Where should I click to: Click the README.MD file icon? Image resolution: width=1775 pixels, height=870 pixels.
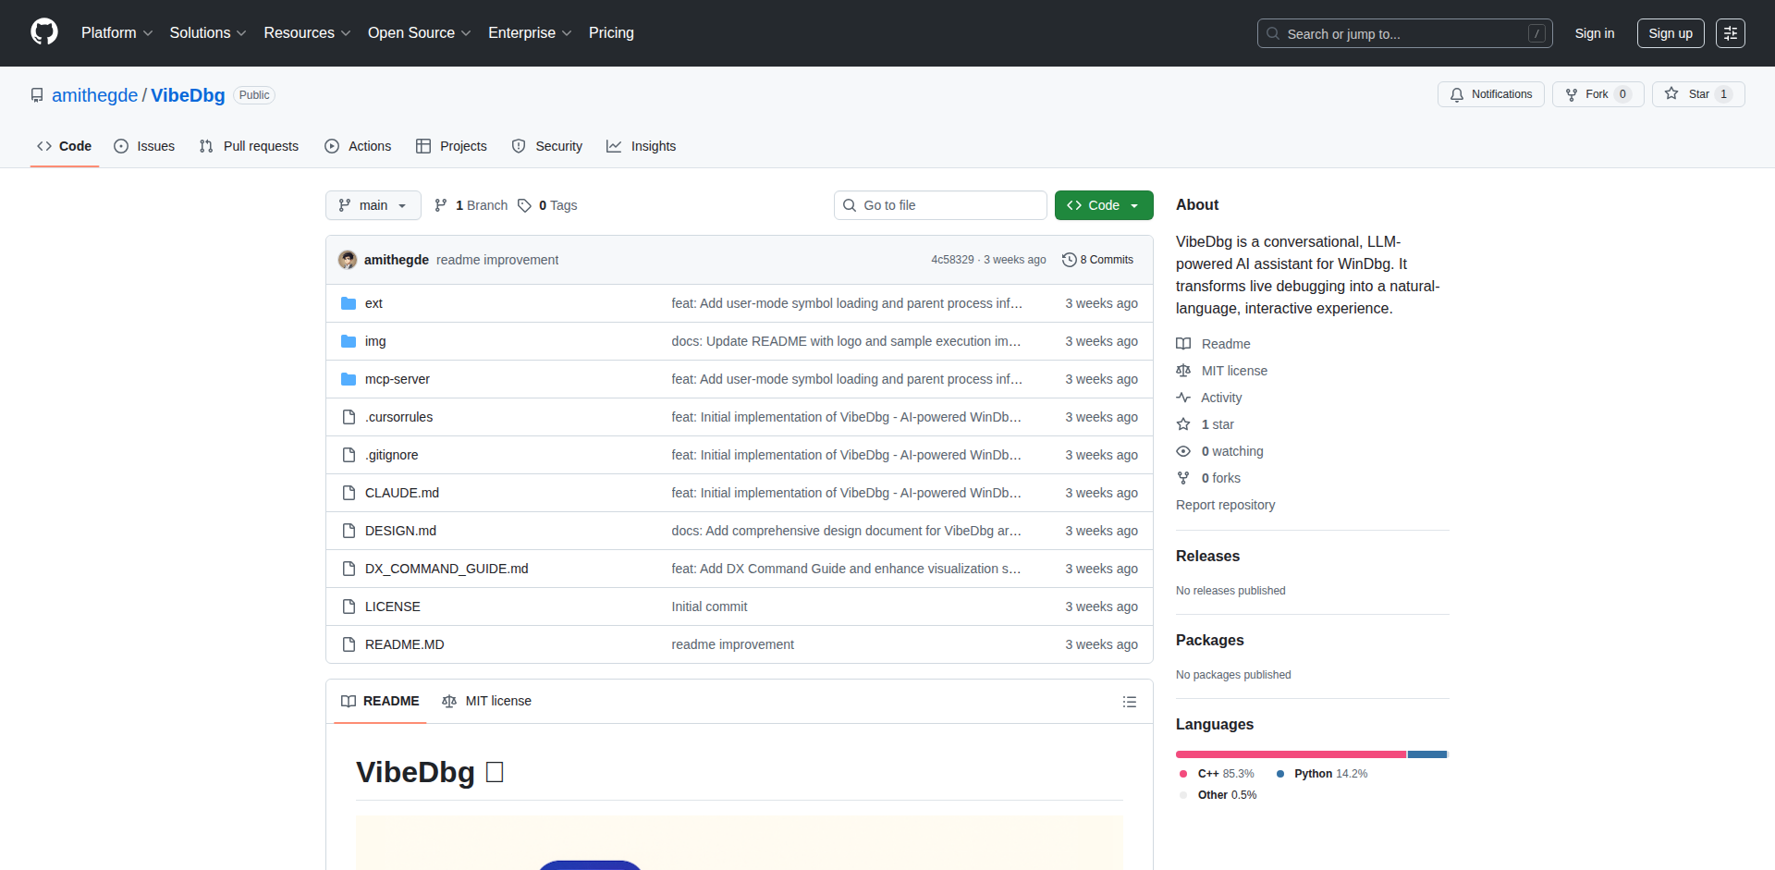coord(349,644)
